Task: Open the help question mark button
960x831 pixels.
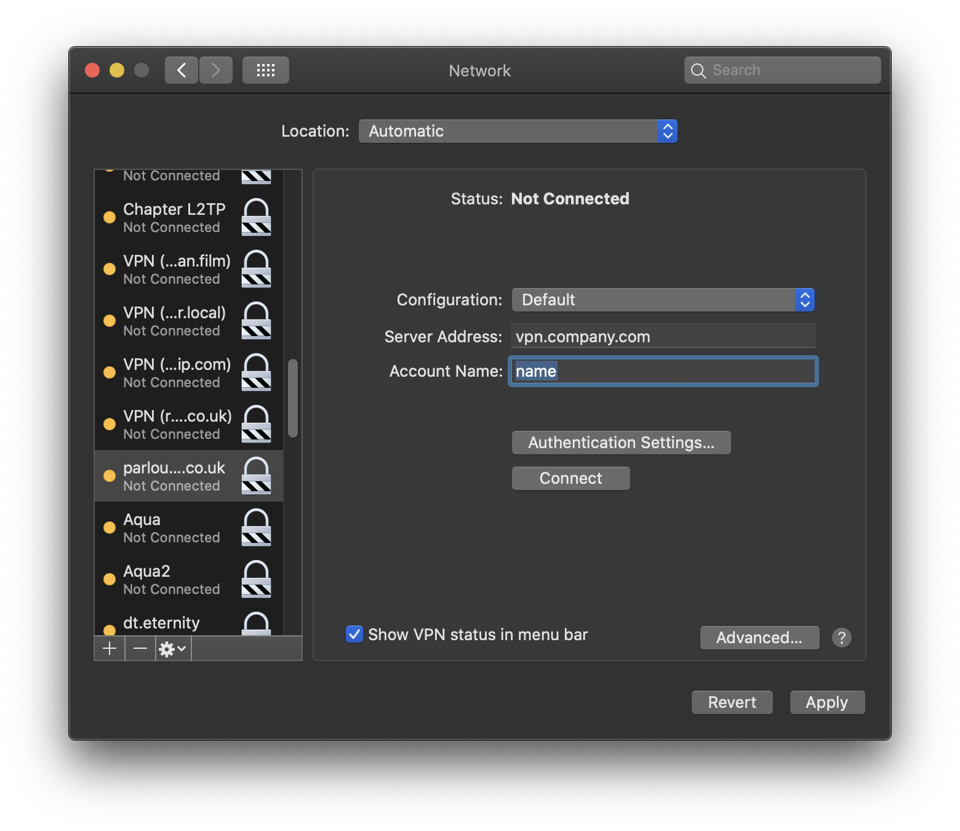Action: 842,638
